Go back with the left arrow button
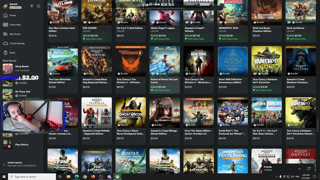Image resolution: width=320 pixels, height=180 pixels. click(48, 8)
